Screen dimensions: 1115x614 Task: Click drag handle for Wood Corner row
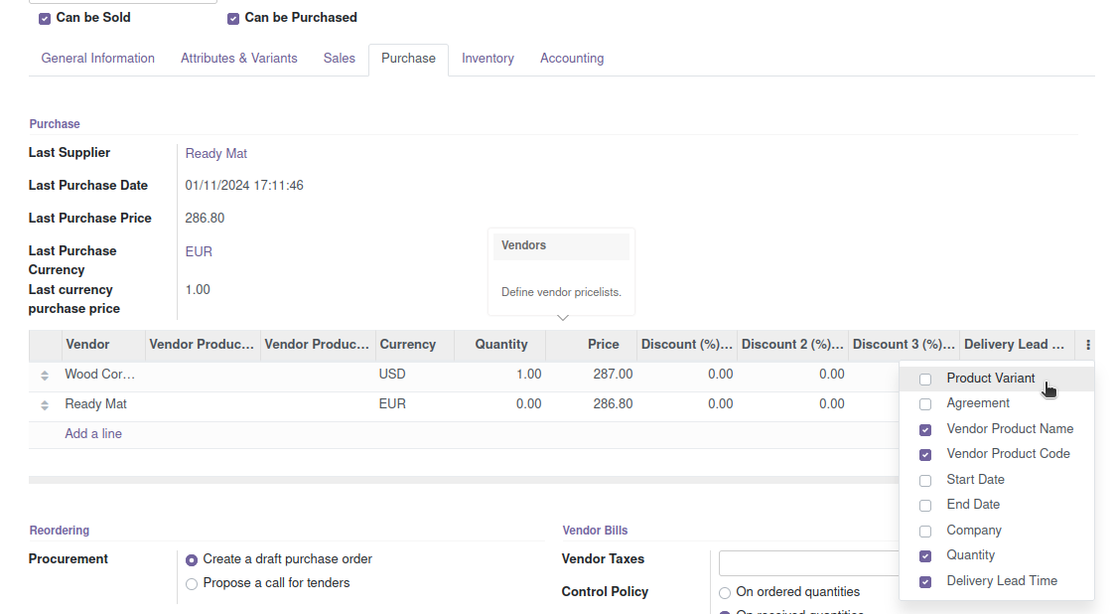pyautogui.click(x=45, y=376)
